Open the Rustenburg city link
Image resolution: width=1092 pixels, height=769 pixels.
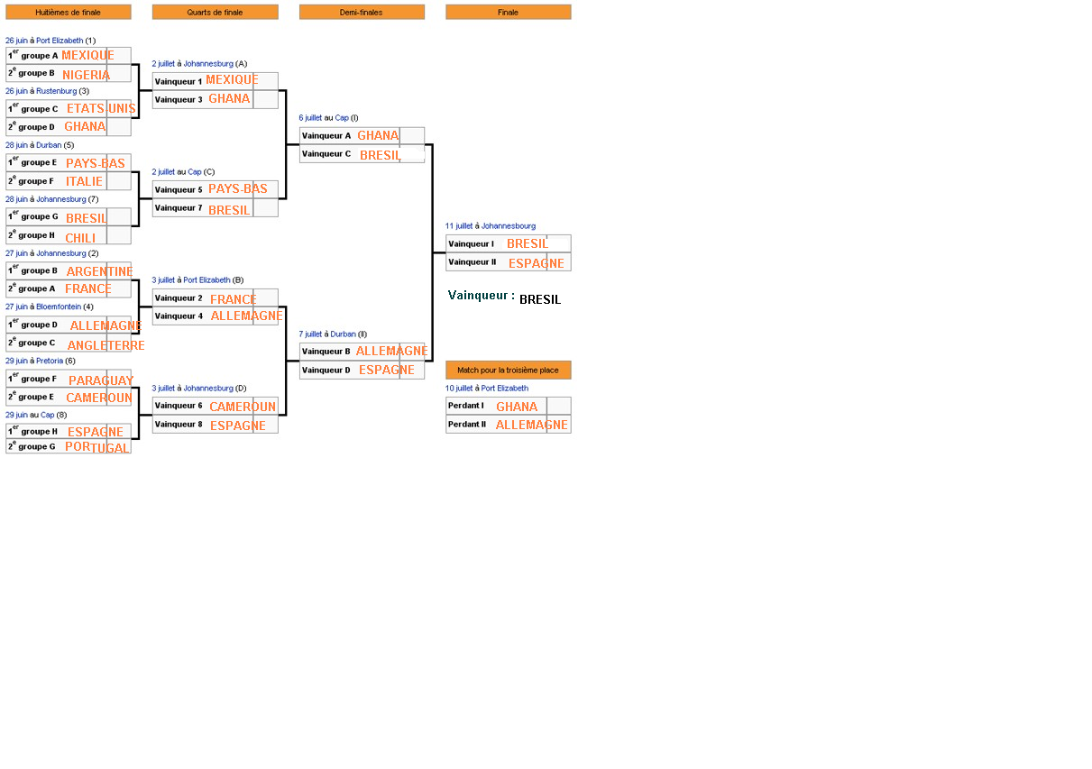[x=56, y=91]
